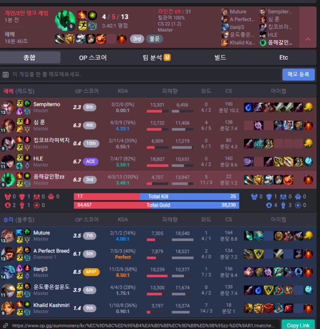
Task: Select the 빌드 tab
Action: click(x=220, y=57)
